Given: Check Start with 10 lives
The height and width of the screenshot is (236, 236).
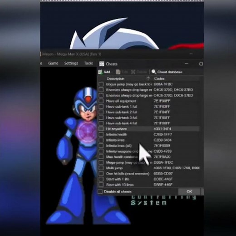Looking at the screenshot, I should coord(101,185).
